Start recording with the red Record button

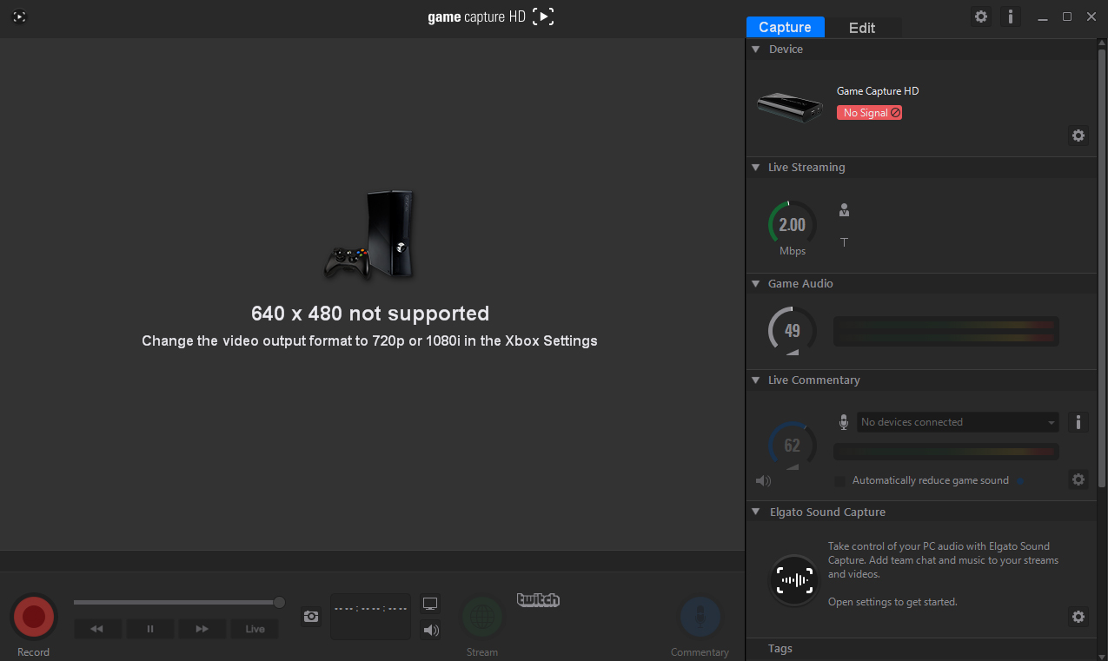pyautogui.click(x=34, y=617)
